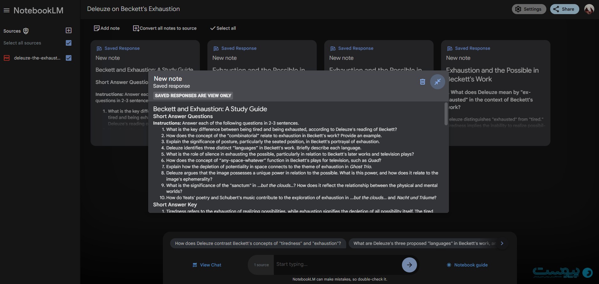Open the second Saved Response note card
This screenshot has width=599, height=284.
pyautogui.click(x=262, y=55)
